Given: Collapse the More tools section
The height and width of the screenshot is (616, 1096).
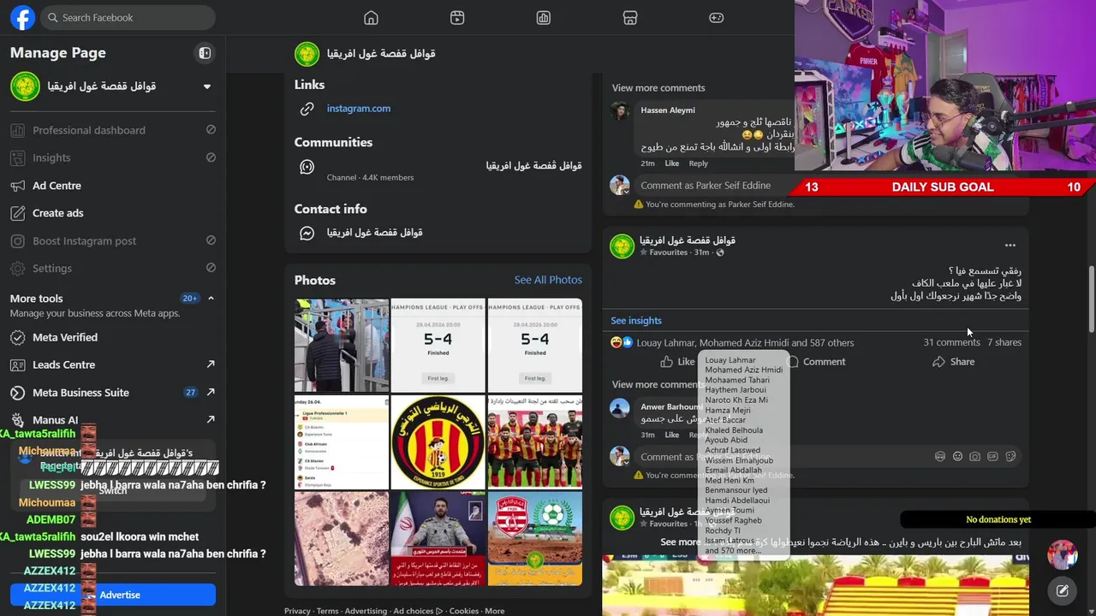Looking at the screenshot, I should pos(211,298).
